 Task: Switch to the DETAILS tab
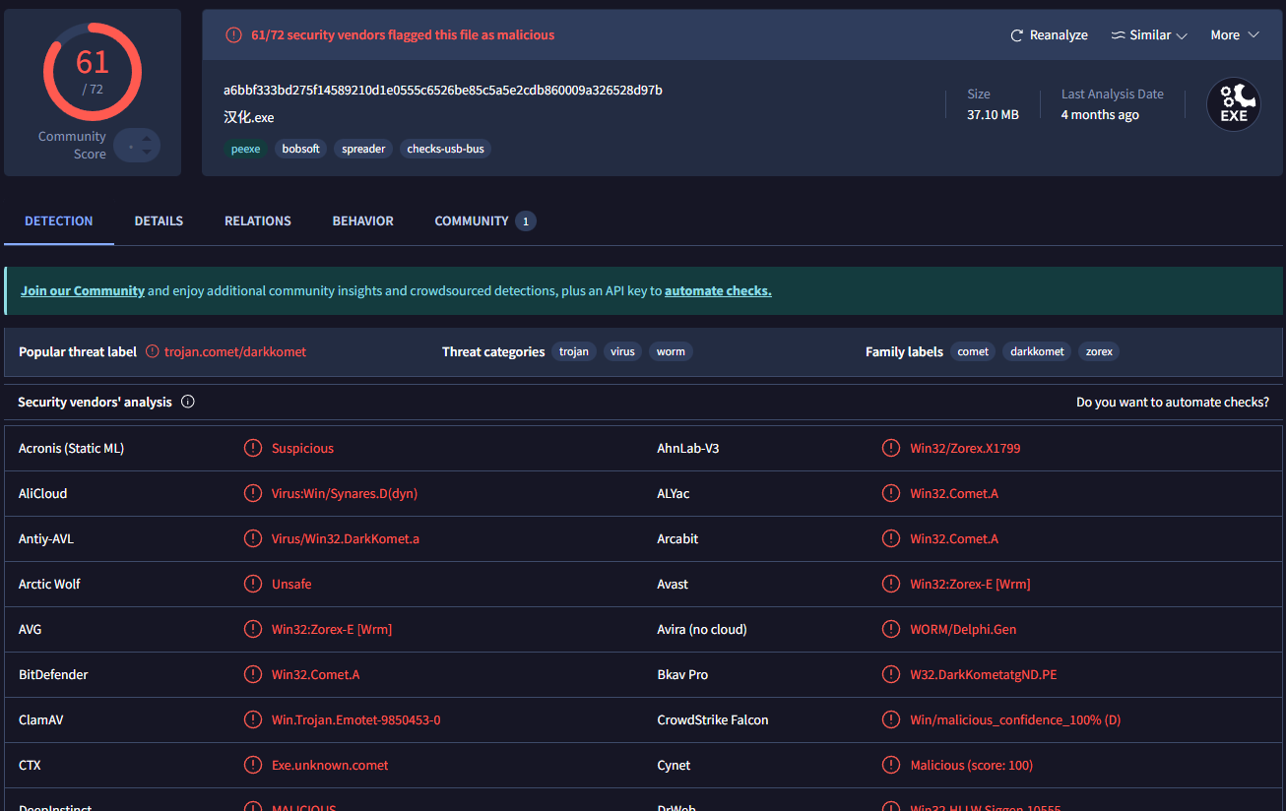[x=159, y=221]
